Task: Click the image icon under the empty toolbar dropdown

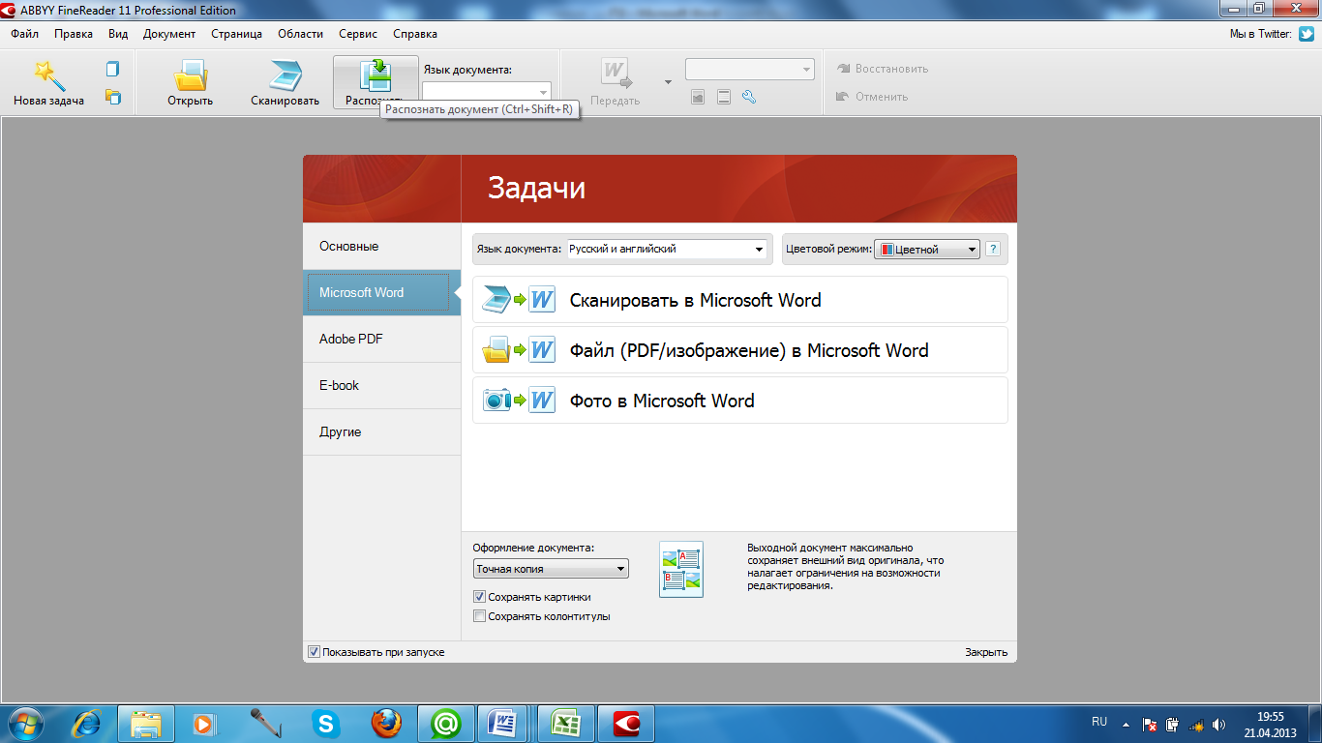Action: (x=698, y=97)
